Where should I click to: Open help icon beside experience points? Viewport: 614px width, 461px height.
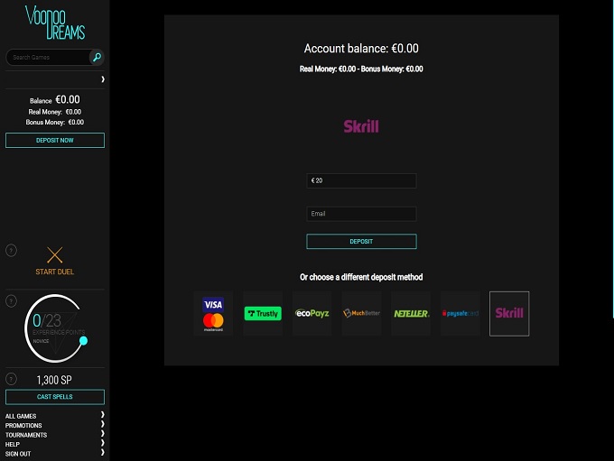(11, 300)
